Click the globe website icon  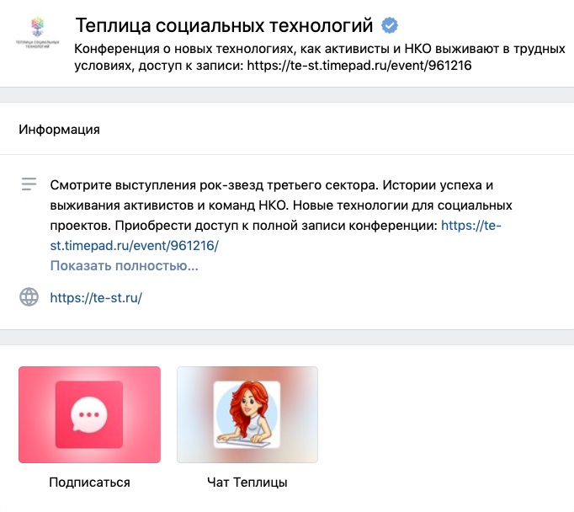29,297
